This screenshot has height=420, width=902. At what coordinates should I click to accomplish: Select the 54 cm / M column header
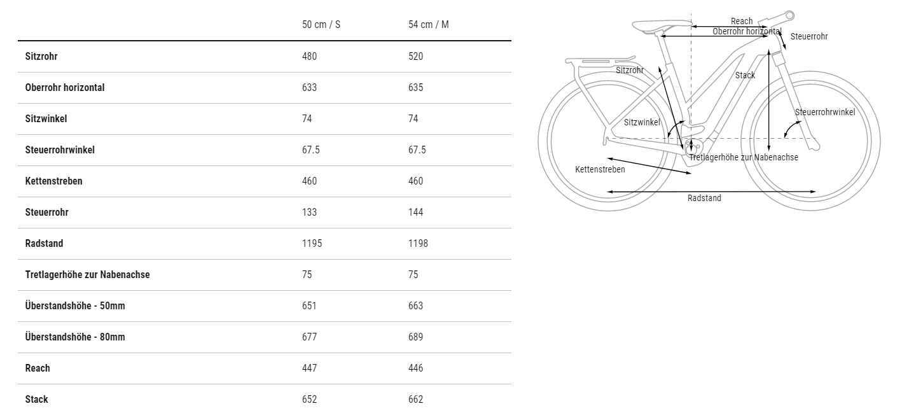[428, 25]
